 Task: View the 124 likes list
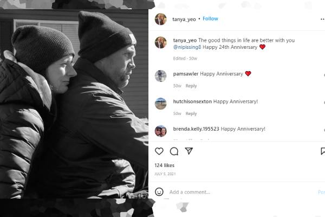(x=164, y=165)
